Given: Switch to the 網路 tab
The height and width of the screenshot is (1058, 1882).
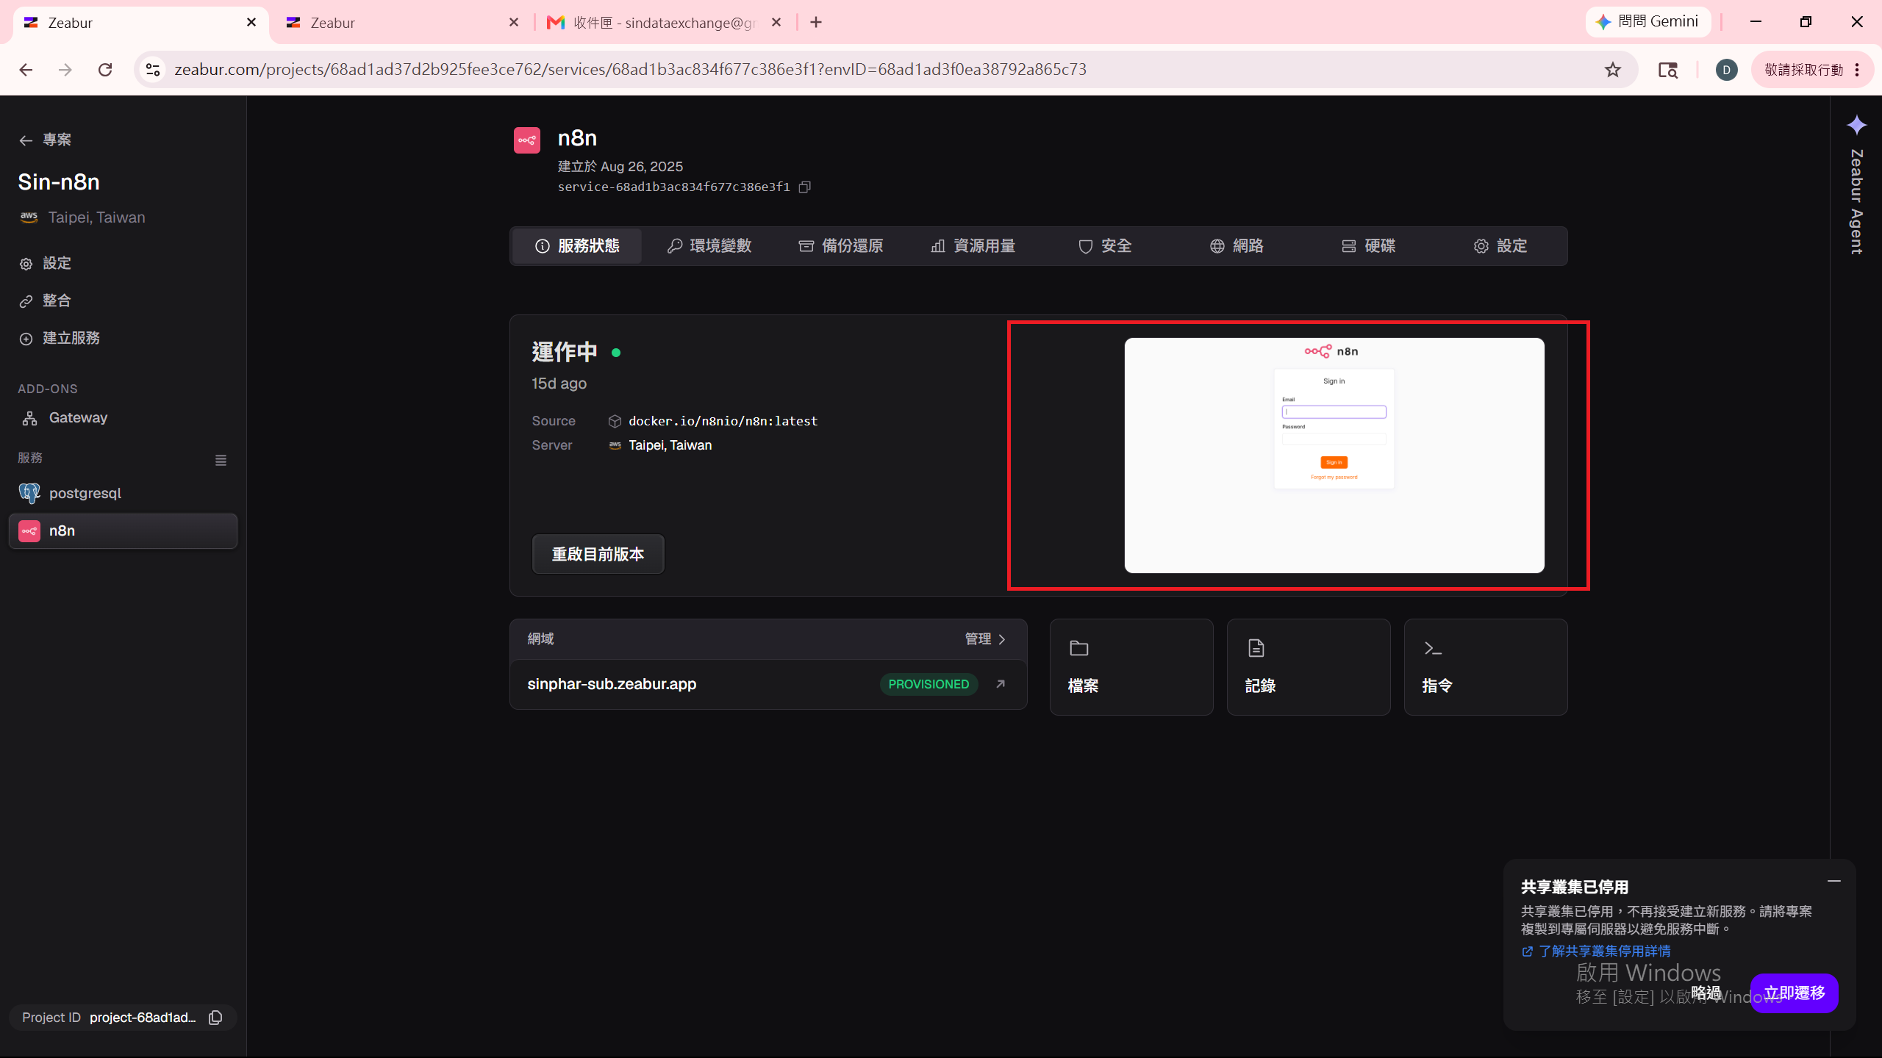Looking at the screenshot, I should [x=1237, y=246].
